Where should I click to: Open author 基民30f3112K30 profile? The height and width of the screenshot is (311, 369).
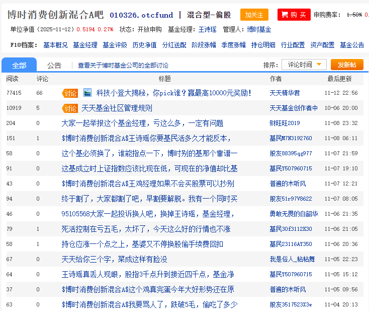(x=291, y=229)
